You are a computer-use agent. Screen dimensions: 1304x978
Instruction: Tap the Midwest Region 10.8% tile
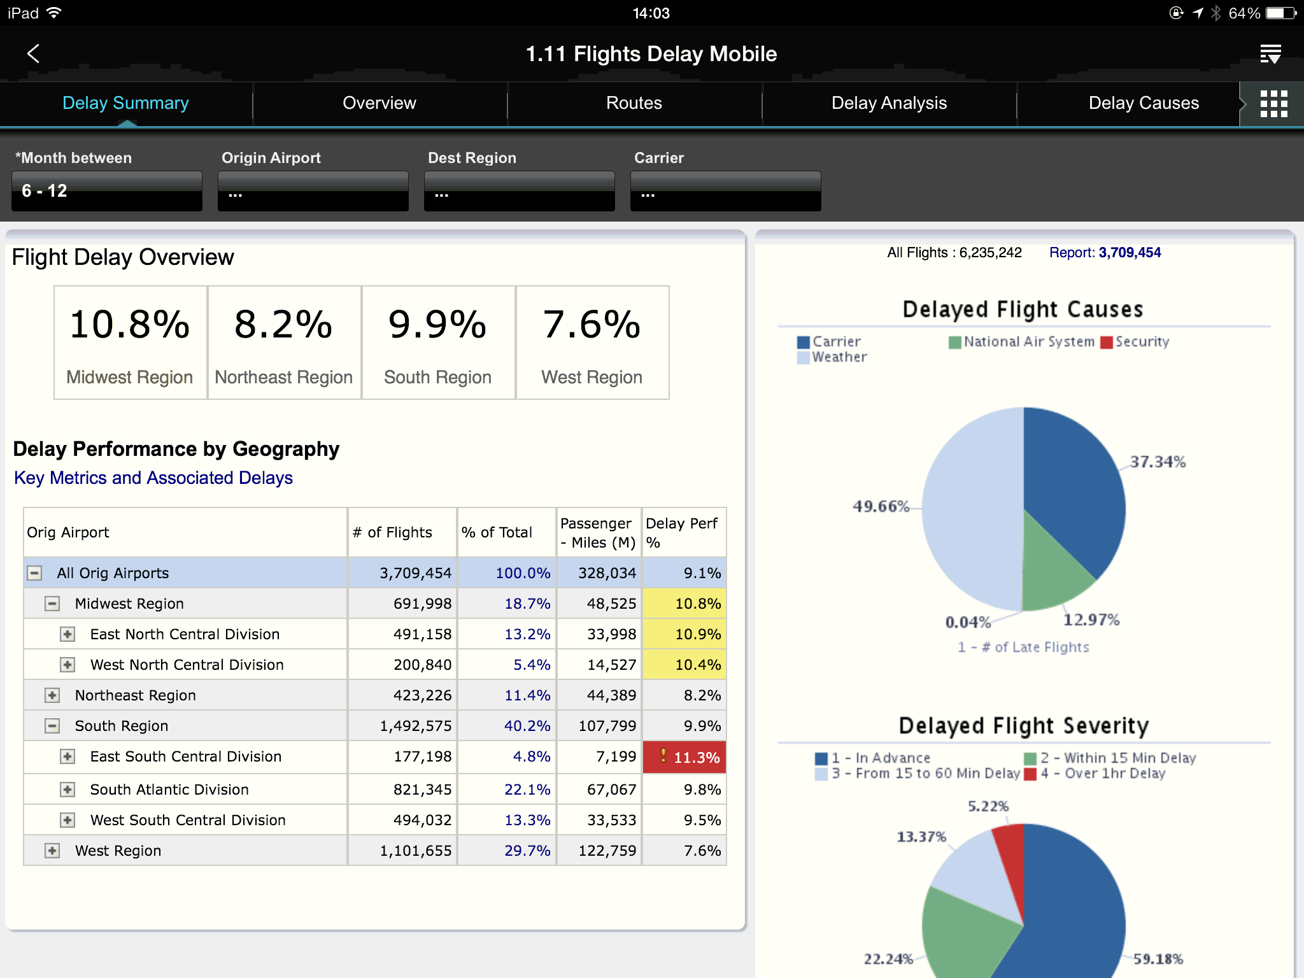[x=130, y=343]
